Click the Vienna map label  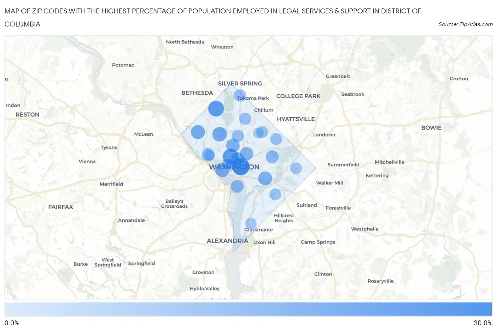point(87,161)
